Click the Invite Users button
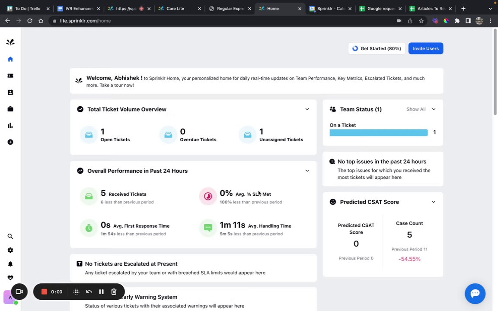 tap(425, 48)
